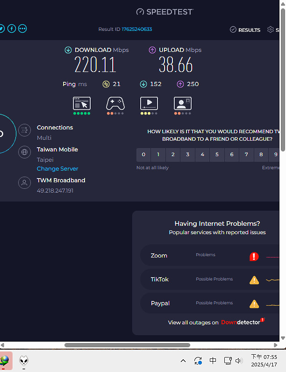Click the TikTok warning triangle icon

[254, 280]
